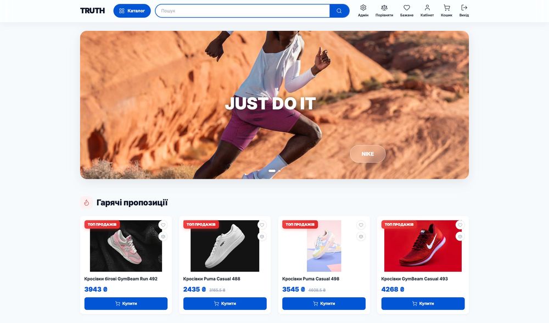Open the Каталог menu button
549x323 pixels.
coord(132,11)
